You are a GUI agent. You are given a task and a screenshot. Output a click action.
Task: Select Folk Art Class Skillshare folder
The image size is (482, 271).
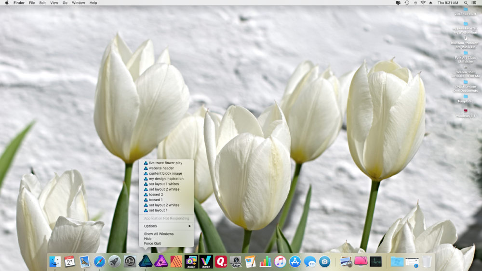pos(466,57)
